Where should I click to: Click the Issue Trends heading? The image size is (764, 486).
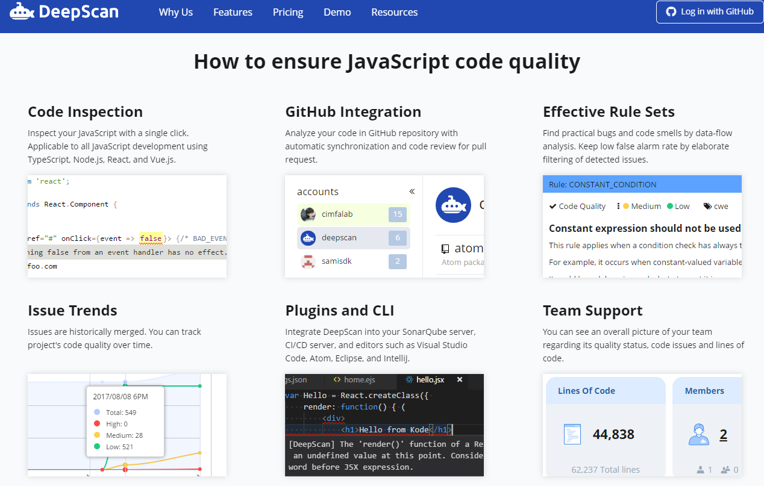72,311
